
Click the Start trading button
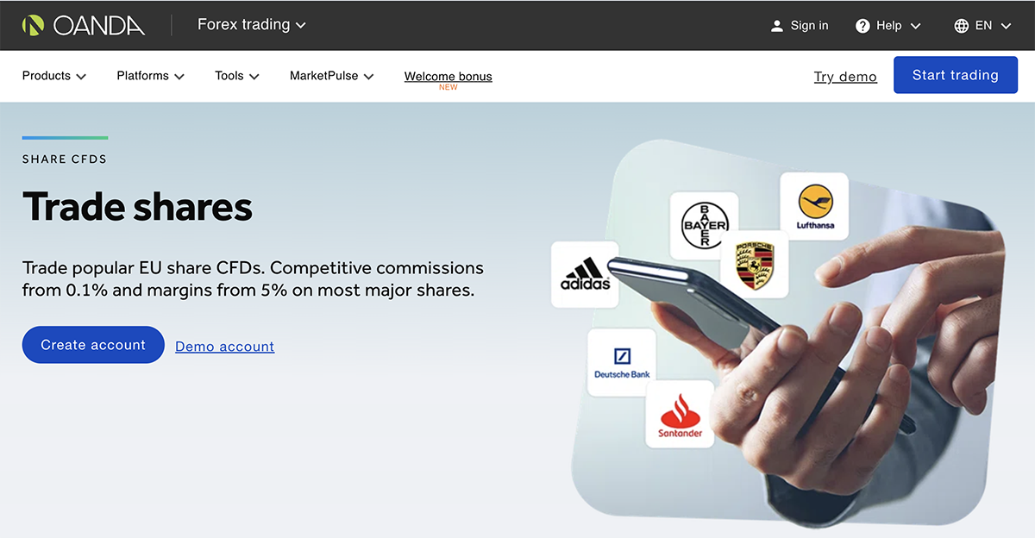[956, 75]
